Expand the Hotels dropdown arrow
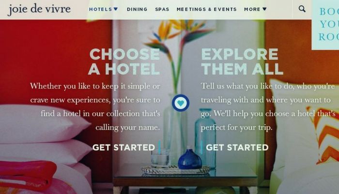Image resolution: width=339 pixels, height=194 pixels. (116, 9)
